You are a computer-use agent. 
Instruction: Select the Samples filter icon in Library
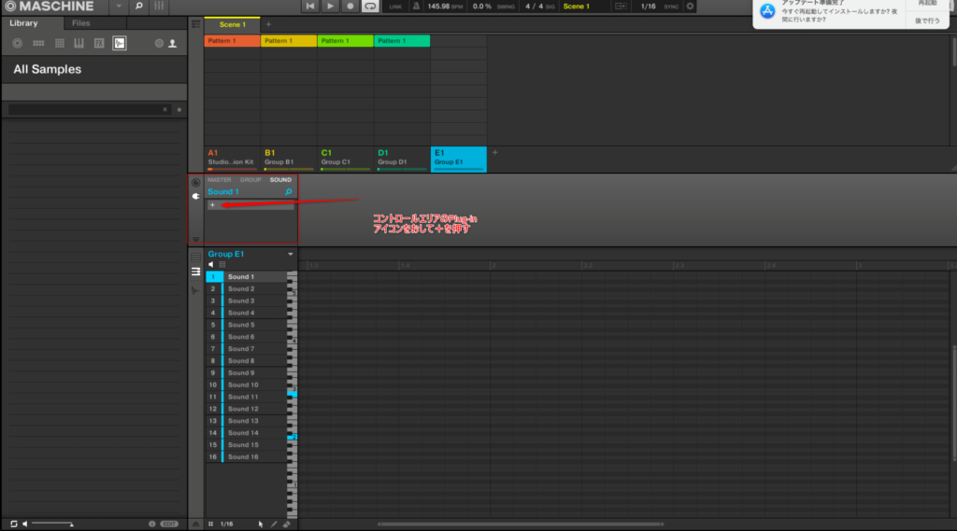click(119, 43)
